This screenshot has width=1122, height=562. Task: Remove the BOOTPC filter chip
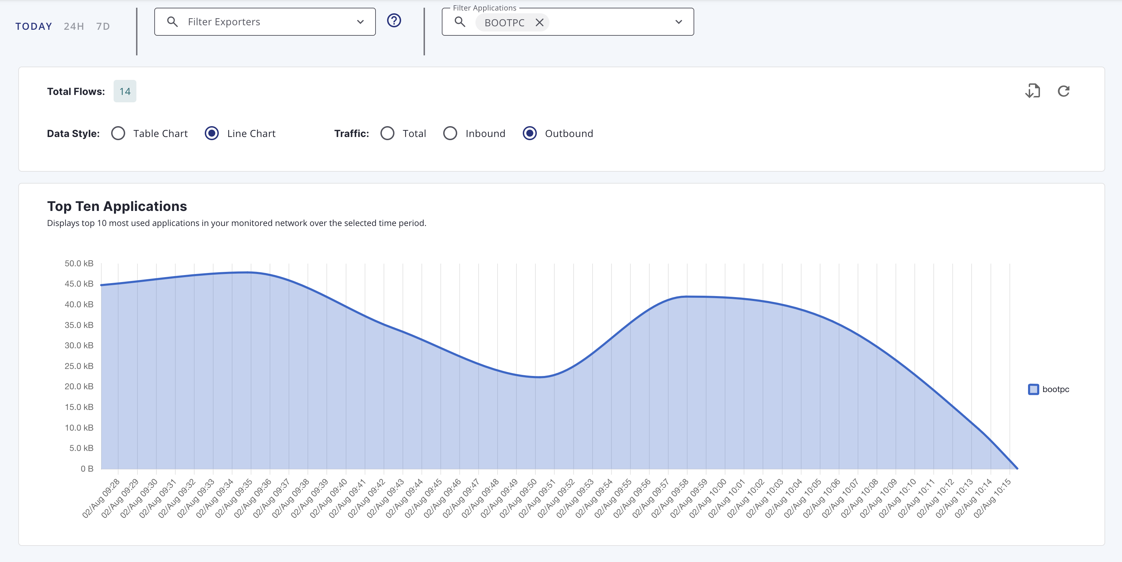[539, 23]
